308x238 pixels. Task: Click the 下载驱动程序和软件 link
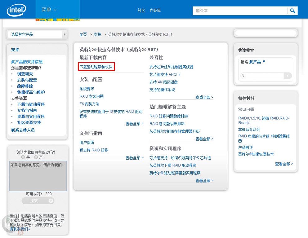96,67
